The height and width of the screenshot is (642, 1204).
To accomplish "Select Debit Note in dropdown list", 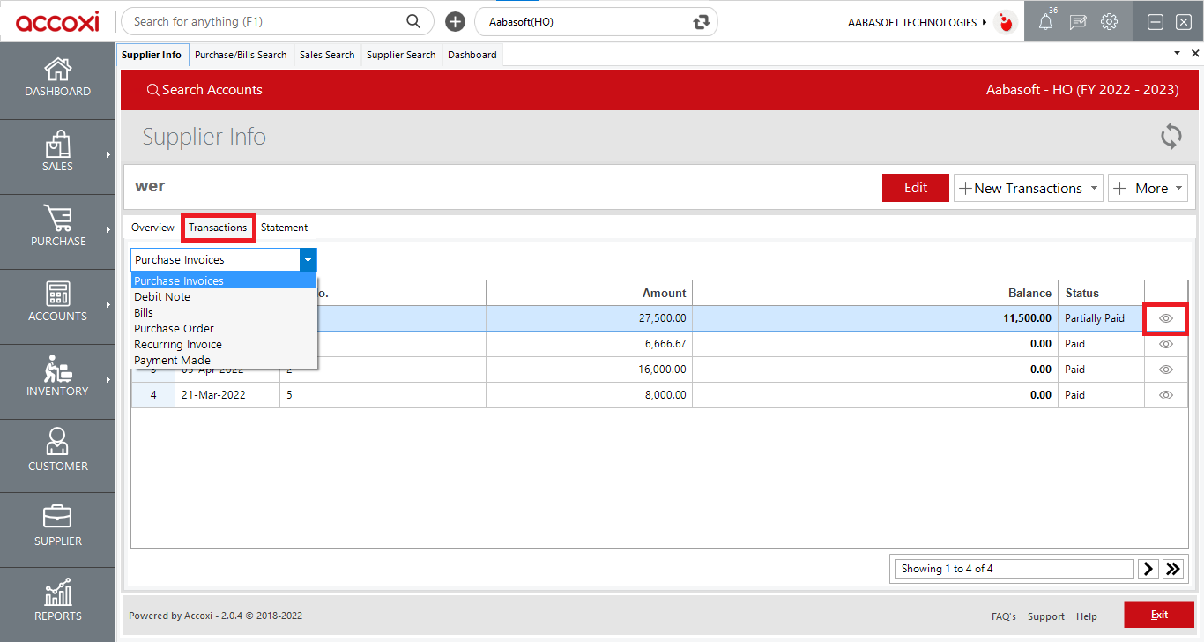I will coord(224,297).
